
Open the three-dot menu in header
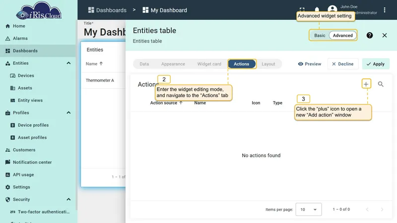pos(384,10)
